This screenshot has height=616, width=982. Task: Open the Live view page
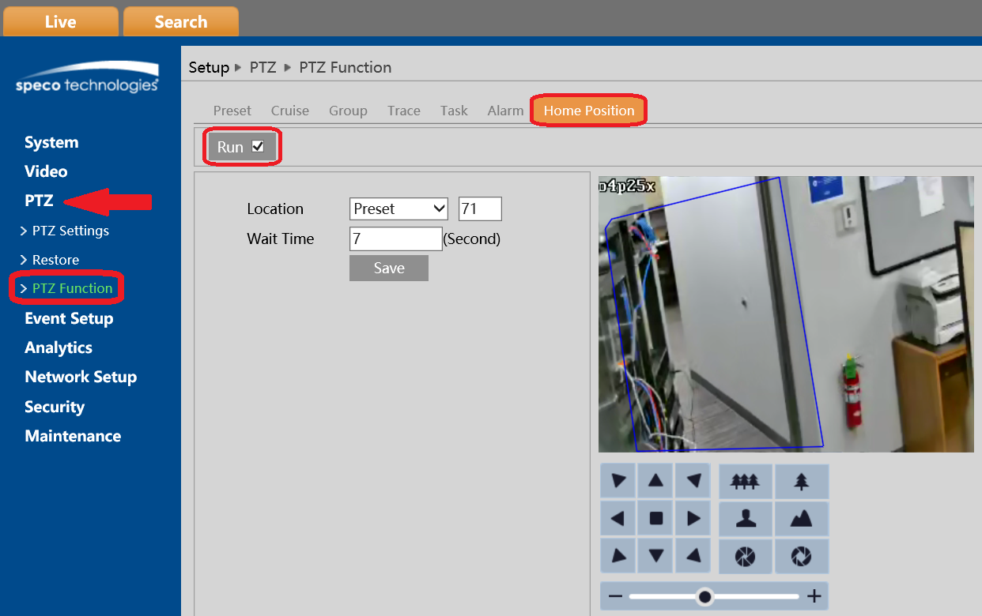pos(61,21)
